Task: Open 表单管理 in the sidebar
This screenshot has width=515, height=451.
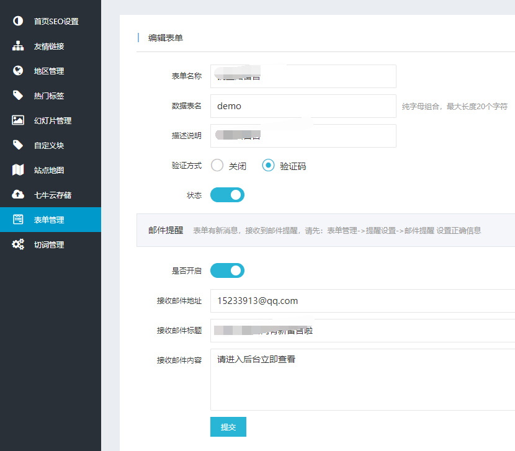Action: click(x=49, y=220)
